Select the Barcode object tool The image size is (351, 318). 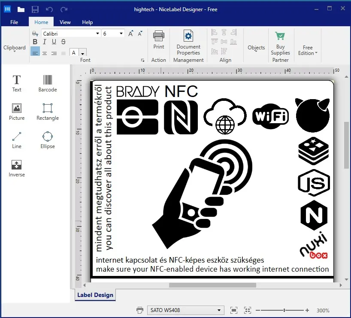[48, 83]
